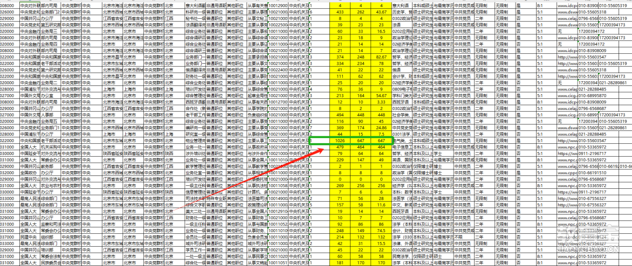Image resolution: width=632 pixels, height=266 pixels.
Task: Select the cell containing 369
Action: (340, 127)
